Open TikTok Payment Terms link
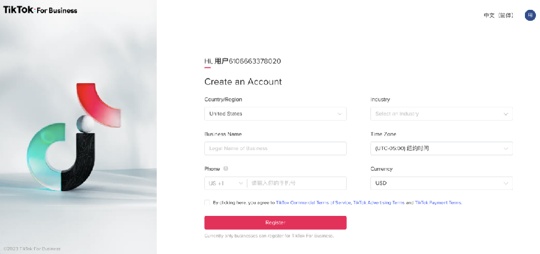540x254 pixels. click(438, 203)
